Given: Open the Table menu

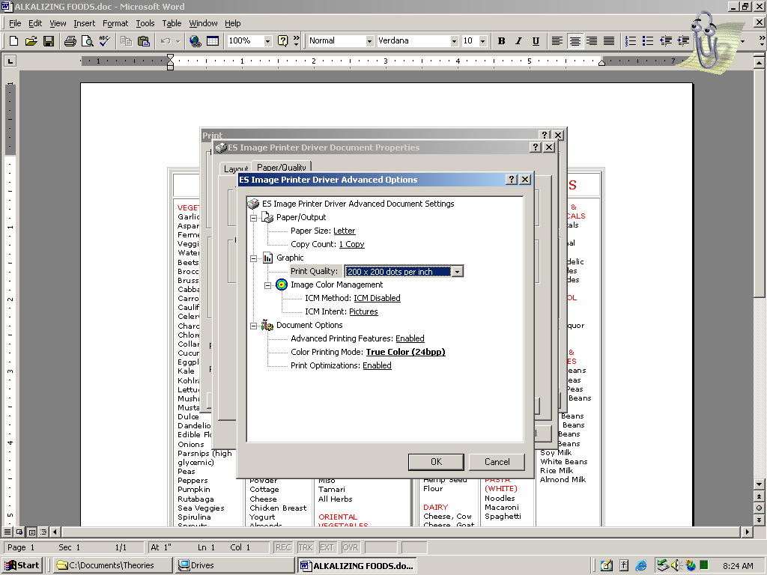Looking at the screenshot, I should (x=172, y=23).
